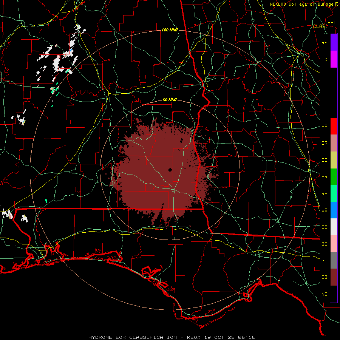Viewport: 340px width, 340px height.
Task: Click the RA light green legend swatch
Action: click(x=334, y=193)
